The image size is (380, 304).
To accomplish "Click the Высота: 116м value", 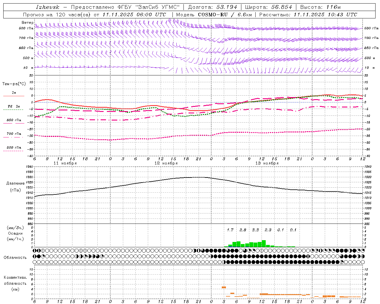I will (320, 7).
